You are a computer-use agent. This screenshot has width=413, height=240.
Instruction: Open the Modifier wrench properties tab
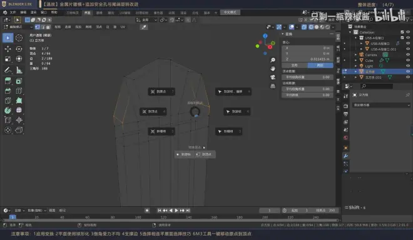(346, 156)
